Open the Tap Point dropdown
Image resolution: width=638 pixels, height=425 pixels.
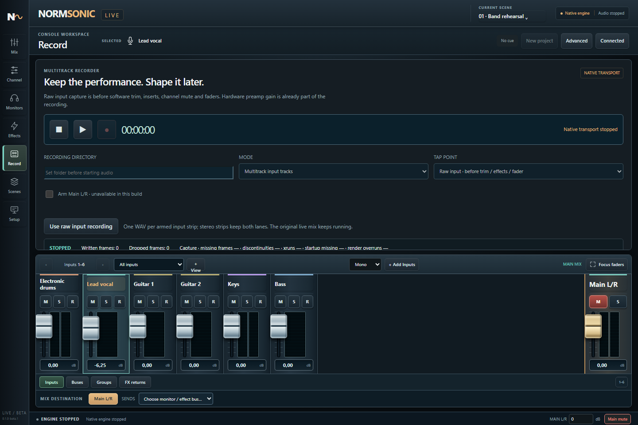pos(528,171)
